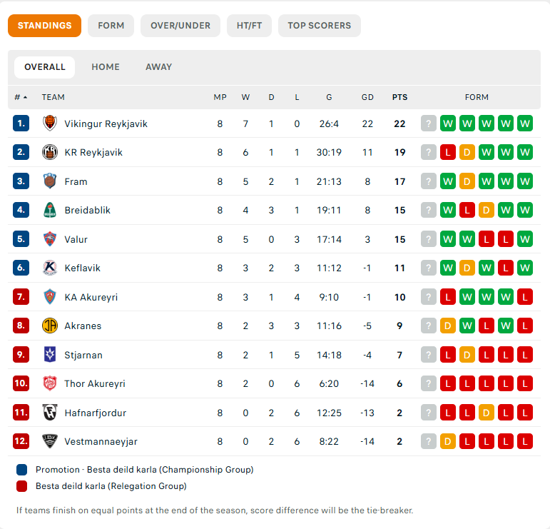The image size is (550, 529).
Task: Open the Fram team crest
Action: coord(50,181)
